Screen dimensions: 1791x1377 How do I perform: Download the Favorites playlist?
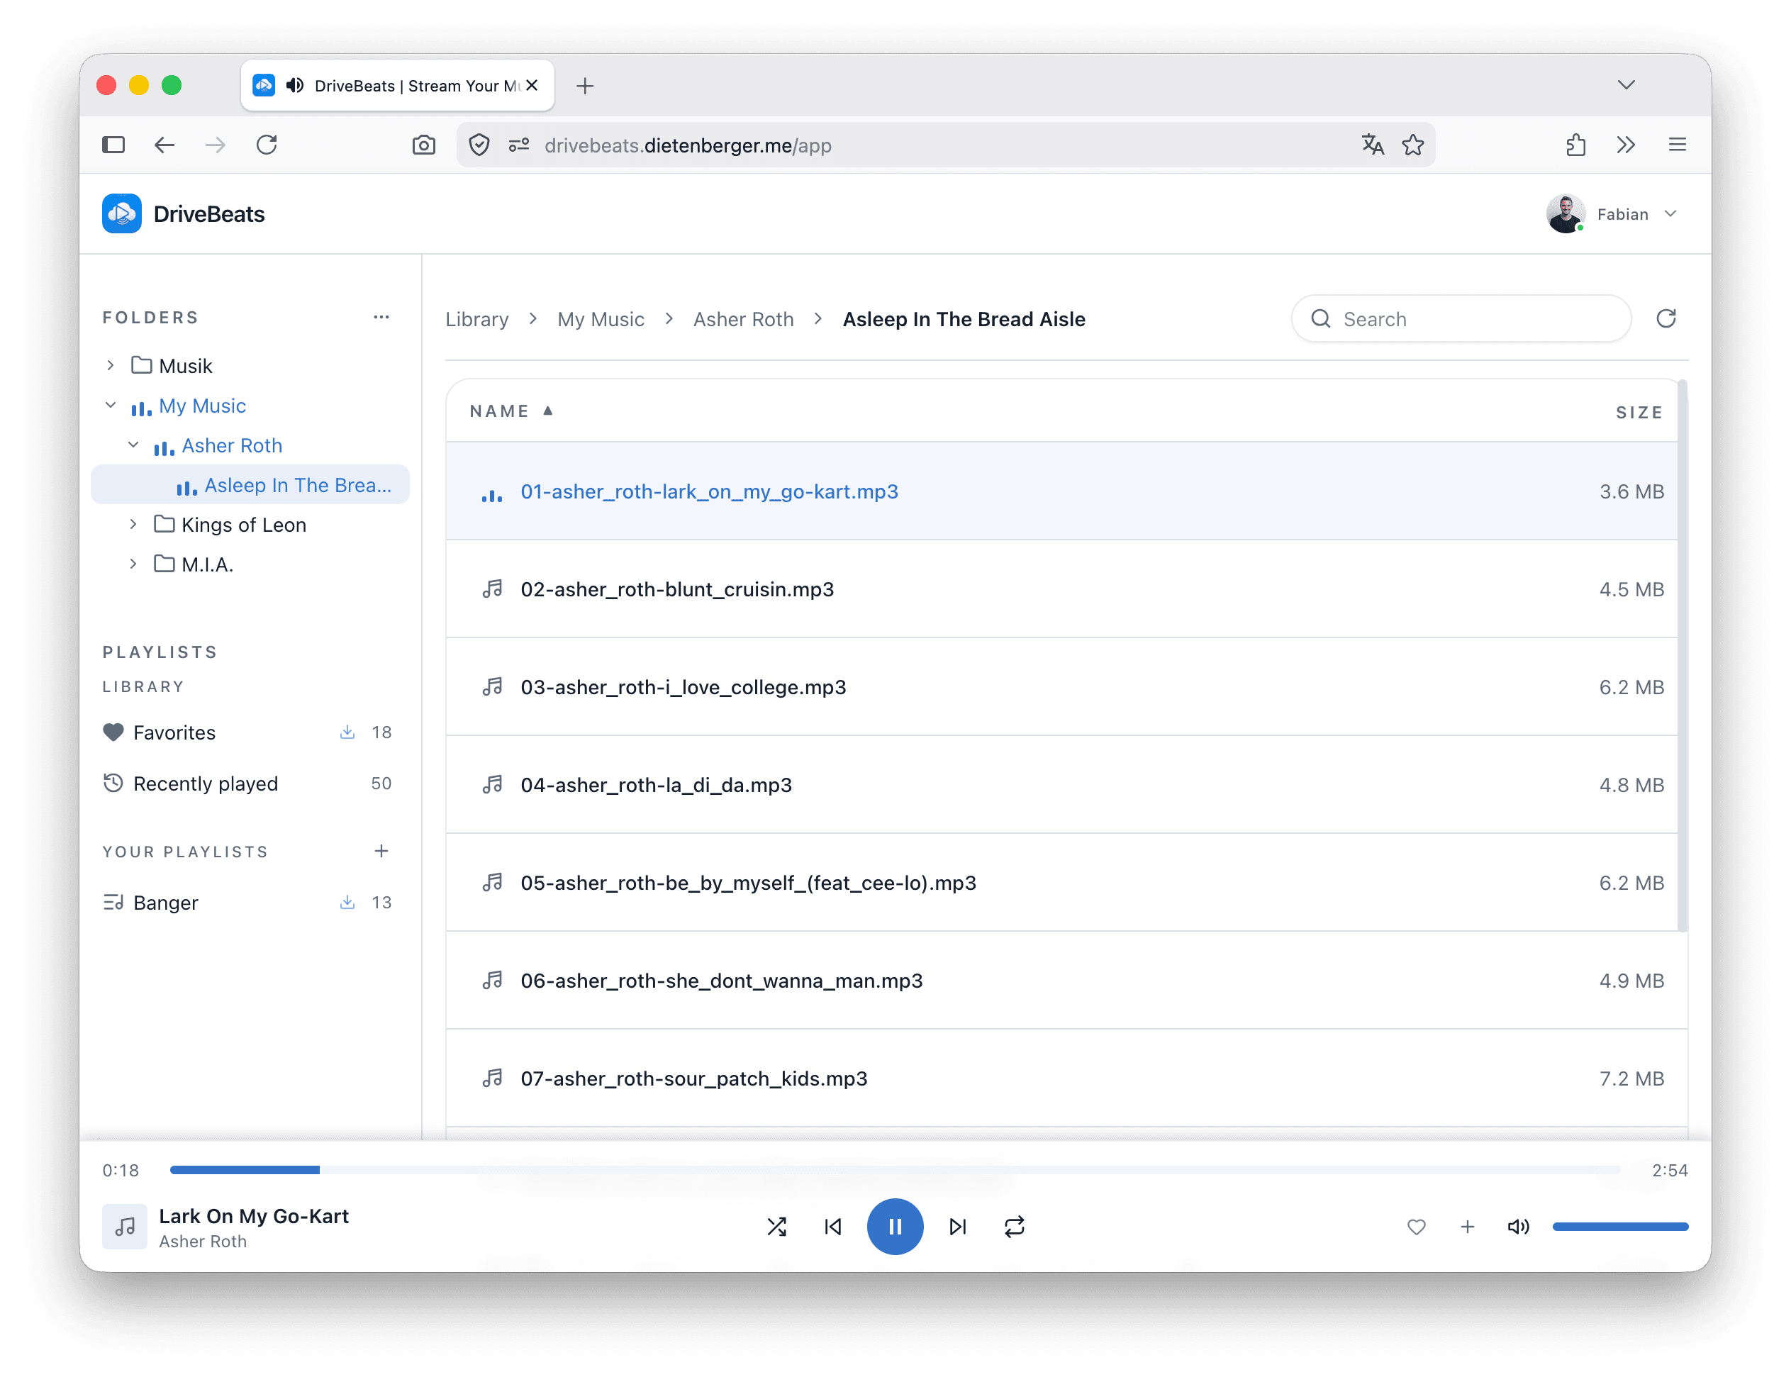(x=347, y=732)
